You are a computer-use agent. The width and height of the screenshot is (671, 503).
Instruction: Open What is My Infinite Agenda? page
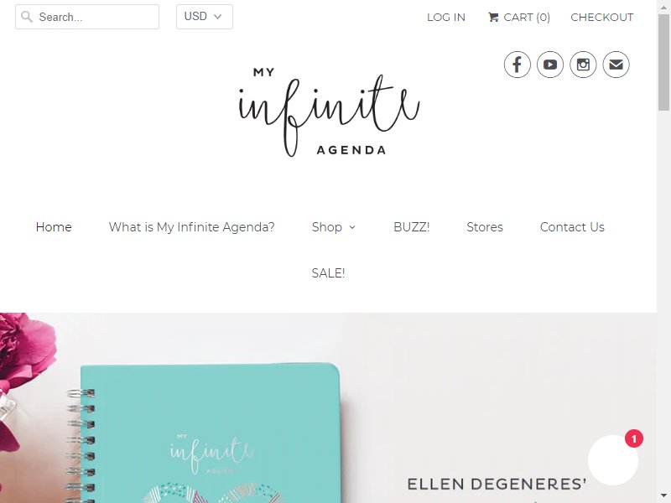pyautogui.click(x=192, y=227)
